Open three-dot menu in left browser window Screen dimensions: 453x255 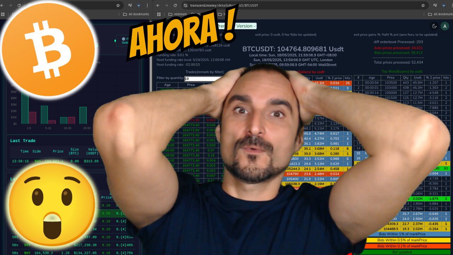(x=147, y=6)
